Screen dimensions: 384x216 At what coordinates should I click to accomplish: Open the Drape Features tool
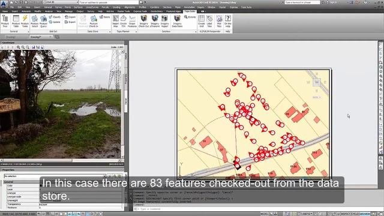pos(132,21)
